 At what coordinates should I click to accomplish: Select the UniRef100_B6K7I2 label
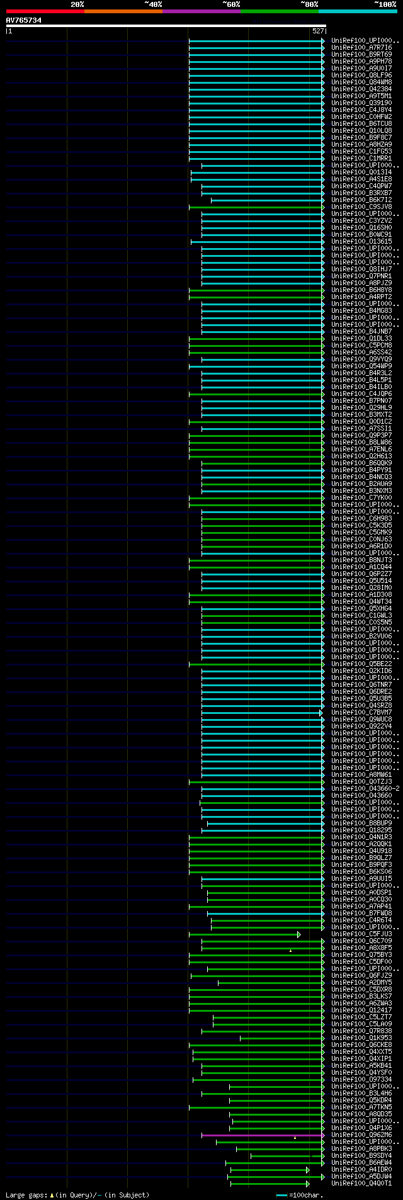[361, 200]
